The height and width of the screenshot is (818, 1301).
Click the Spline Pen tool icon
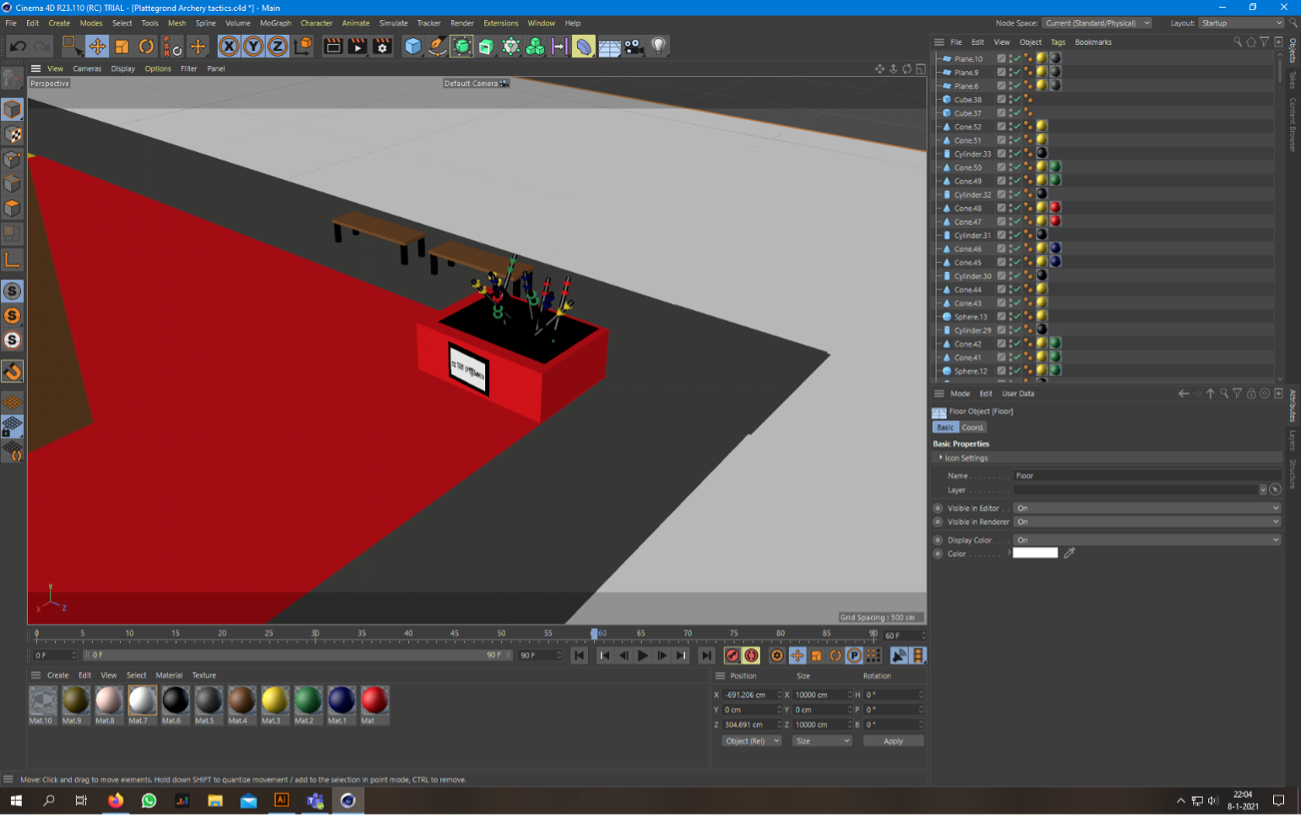point(437,46)
